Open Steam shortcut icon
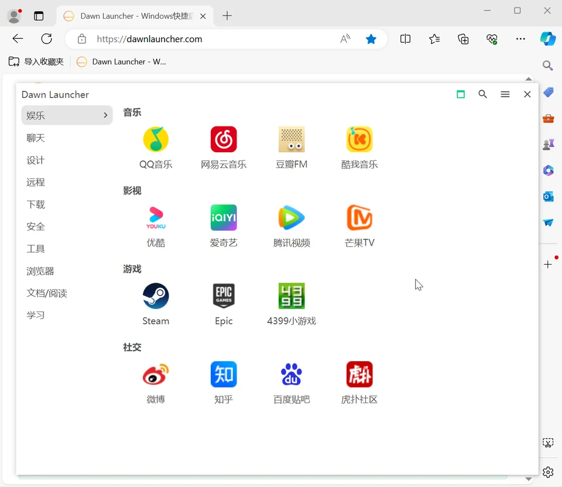The image size is (562, 487). [x=156, y=296]
